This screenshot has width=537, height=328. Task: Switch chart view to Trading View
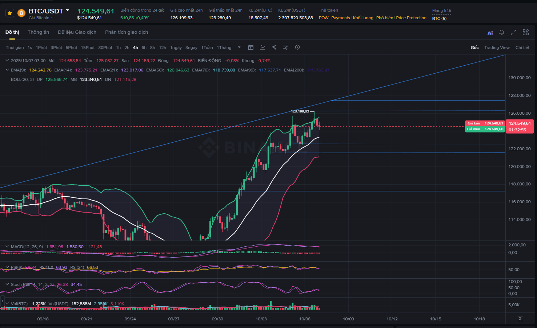497,48
